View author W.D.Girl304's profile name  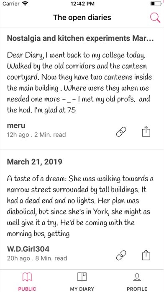point(28,249)
